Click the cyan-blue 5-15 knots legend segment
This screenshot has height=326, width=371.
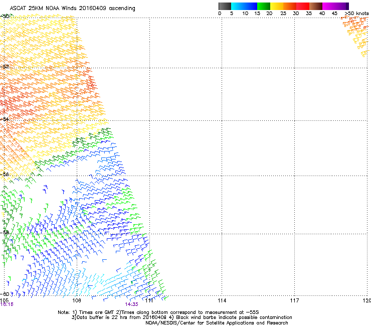(244, 6)
